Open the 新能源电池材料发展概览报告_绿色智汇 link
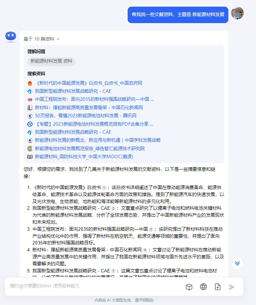This screenshot has height=305, width=256. pyautogui.click(x=90, y=148)
